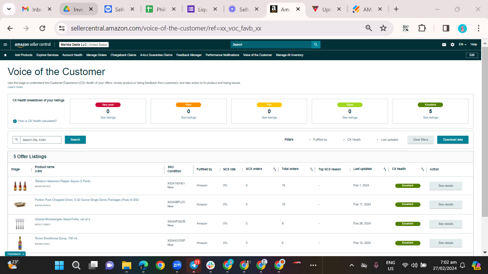
Task: Click See listings under Very poor
Action: (x=108, y=118)
